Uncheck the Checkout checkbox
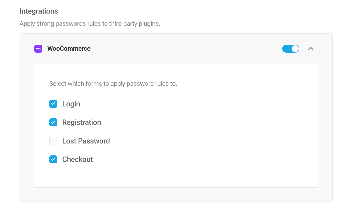This screenshot has width=346, height=212. click(53, 159)
